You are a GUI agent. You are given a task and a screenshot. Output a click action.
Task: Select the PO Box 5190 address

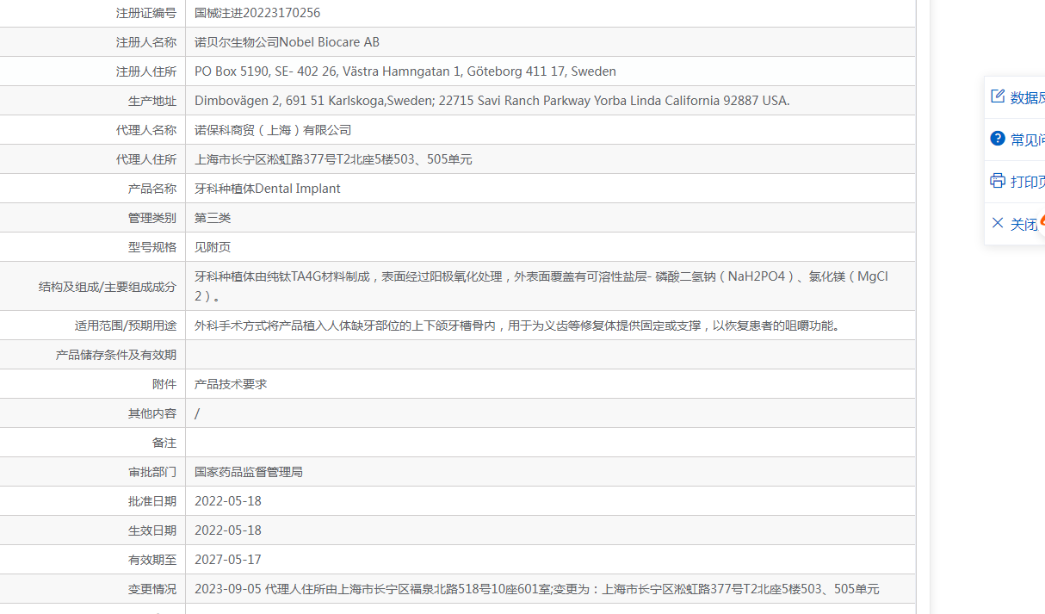click(405, 71)
